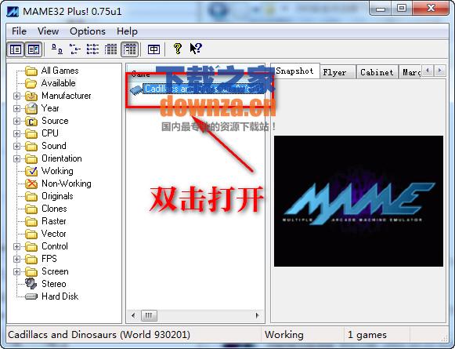455x349 pixels.
Task: Click the Working status bar entry
Action: pos(284,335)
